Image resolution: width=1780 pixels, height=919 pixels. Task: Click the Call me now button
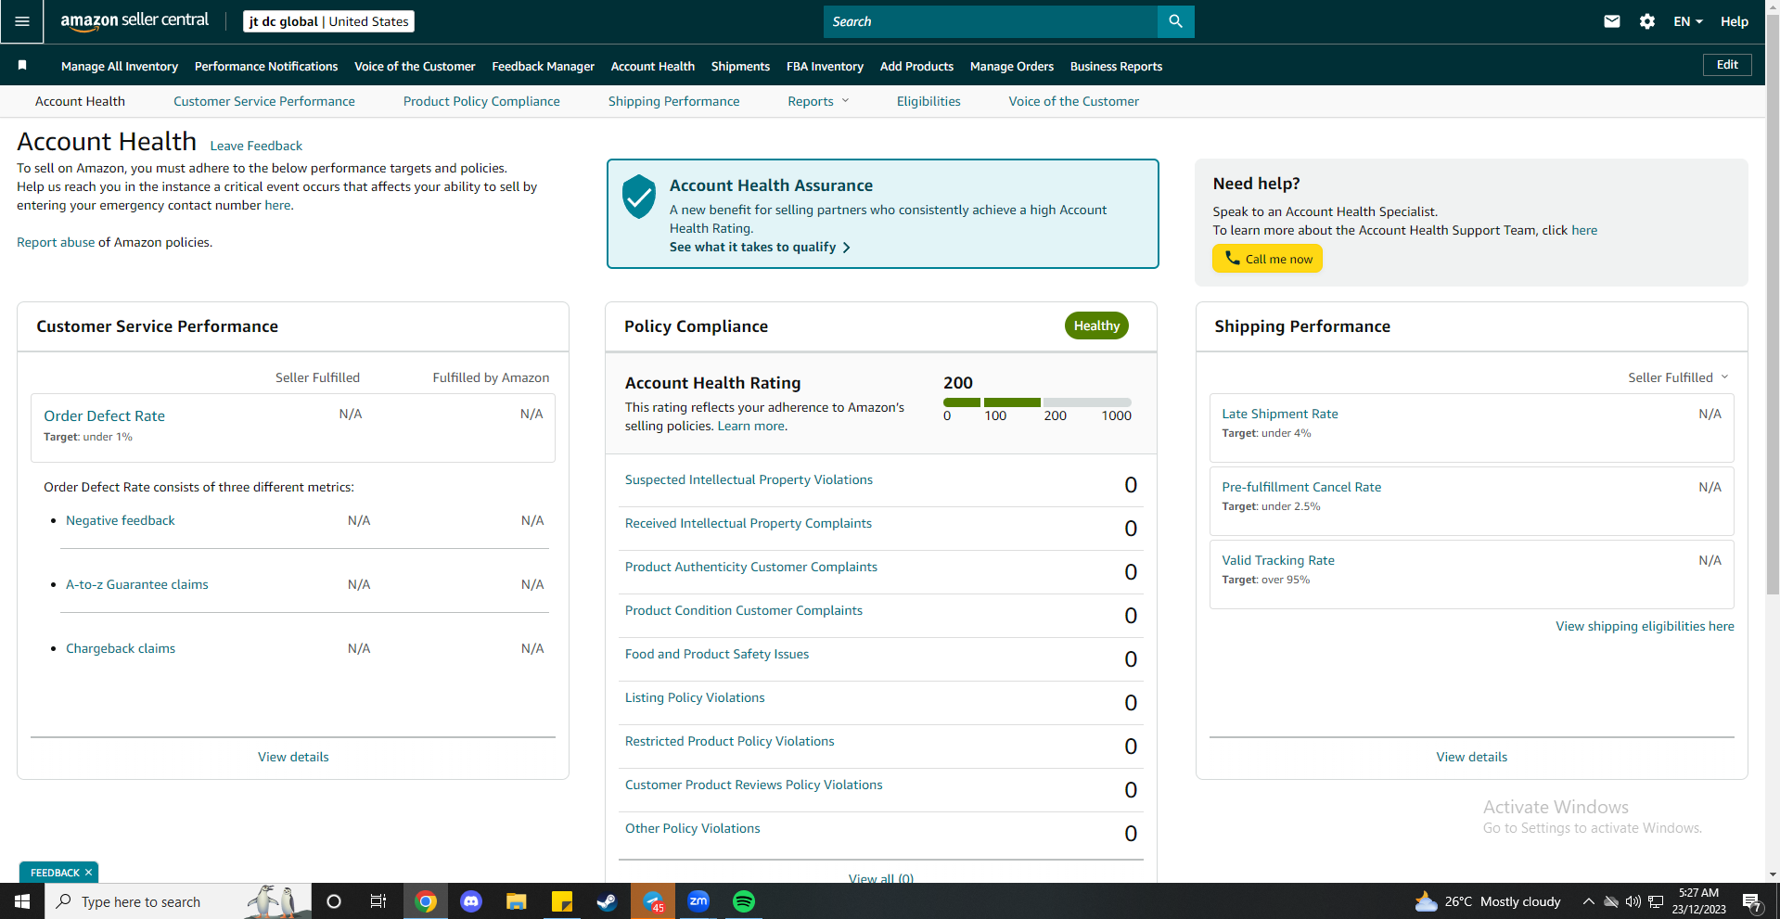point(1267,259)
